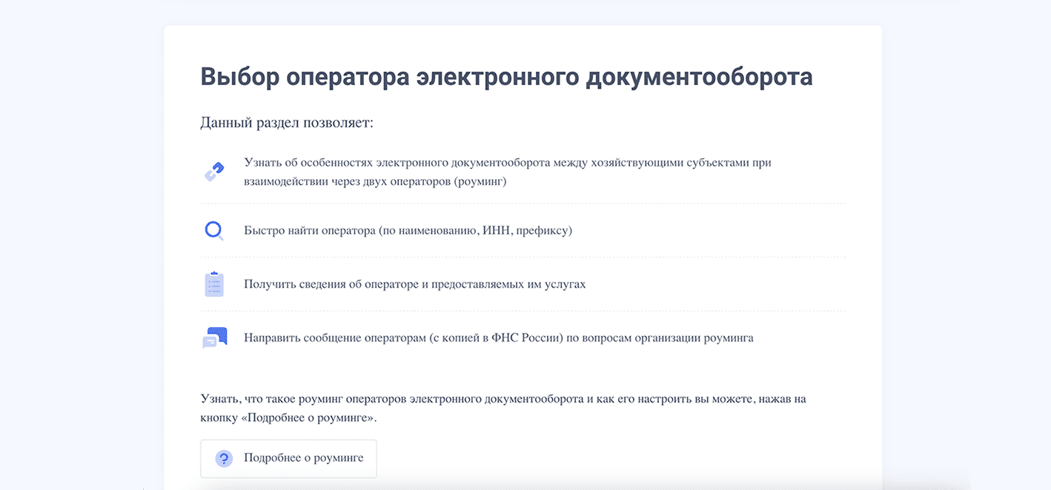
Task: Click paragraph «Узнать, что такое роуминг операторов»
Action: point(503,409)
